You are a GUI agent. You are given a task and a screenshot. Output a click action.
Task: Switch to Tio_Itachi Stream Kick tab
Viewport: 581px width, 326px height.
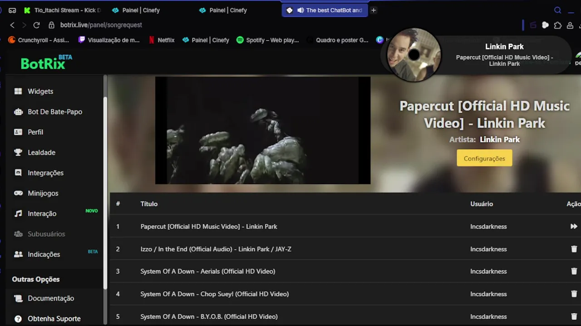[x=63, y=10]
